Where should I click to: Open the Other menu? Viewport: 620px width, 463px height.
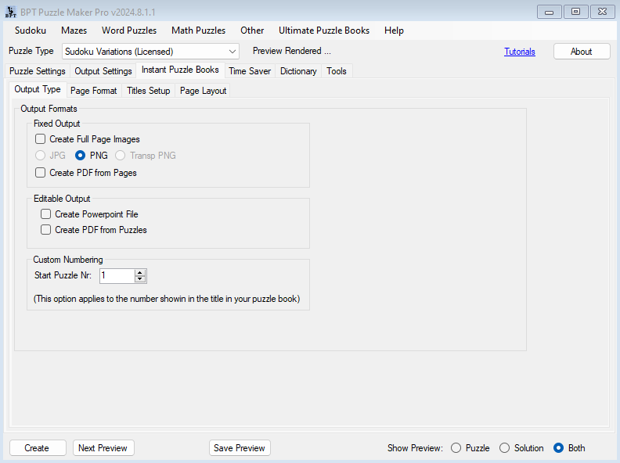pos(252,31)
